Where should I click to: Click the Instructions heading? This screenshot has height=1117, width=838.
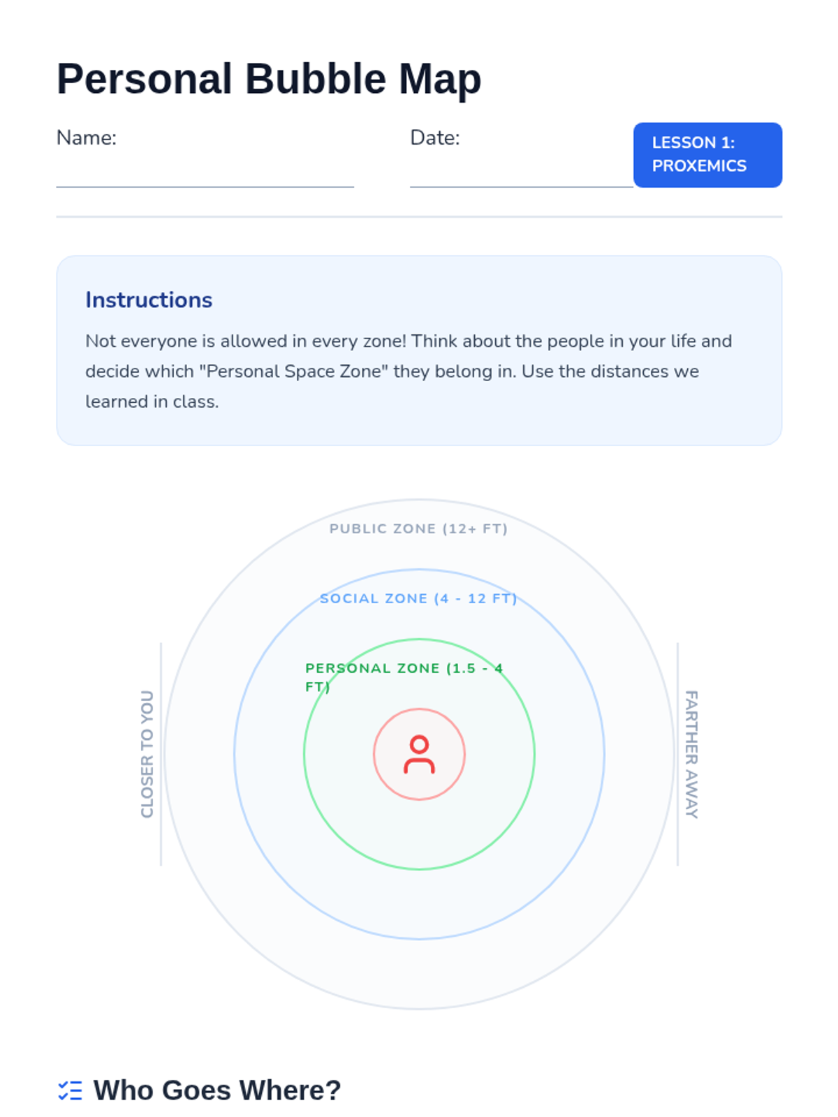[x=149, y=299]
